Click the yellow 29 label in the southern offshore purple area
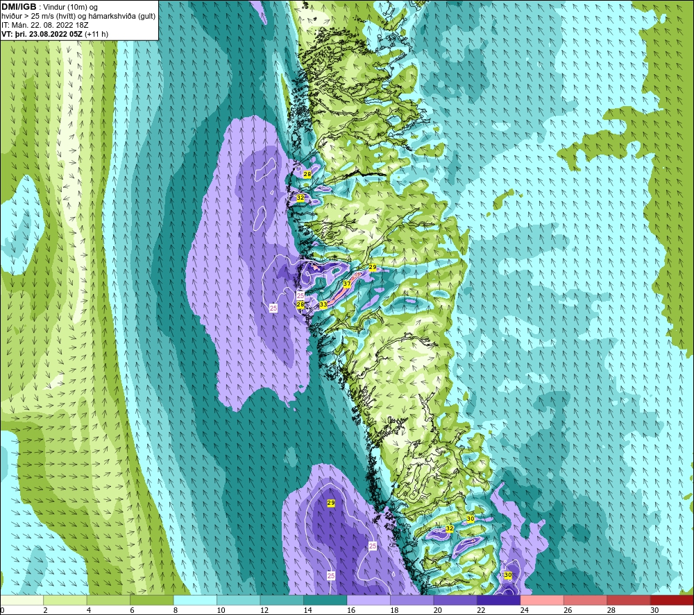This screenshot has height=615, width=694. coord(330,503)
